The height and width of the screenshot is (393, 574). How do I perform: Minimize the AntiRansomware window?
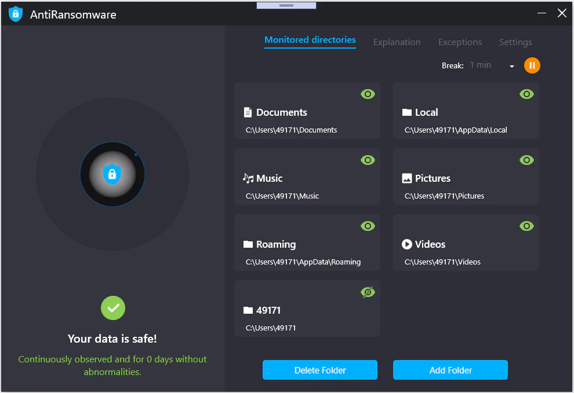[542, 13]
